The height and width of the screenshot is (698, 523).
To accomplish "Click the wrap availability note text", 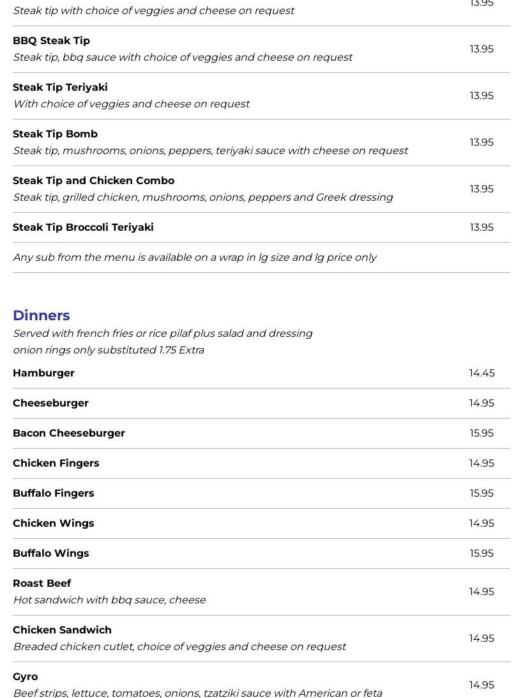I will (x=195, y=258).
